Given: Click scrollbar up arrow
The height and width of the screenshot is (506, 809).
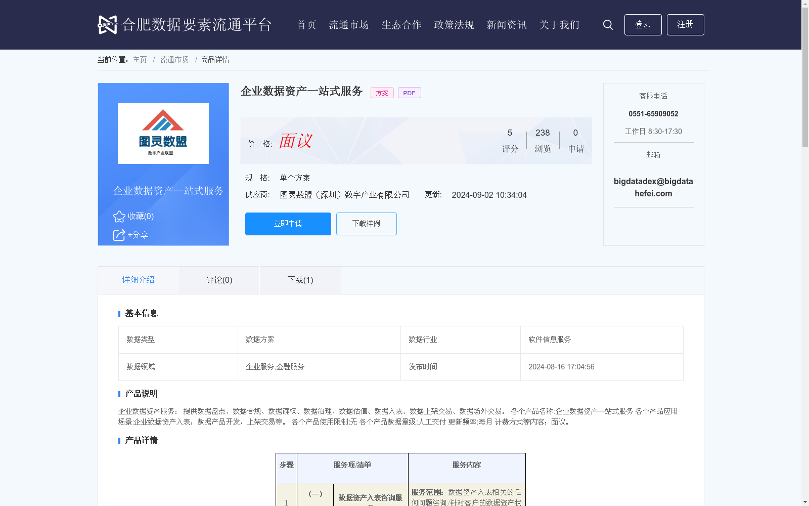Looking at the screenshot, I should 805,4.
